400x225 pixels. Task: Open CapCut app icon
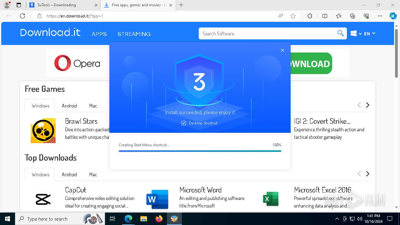(x=43, y=199)
